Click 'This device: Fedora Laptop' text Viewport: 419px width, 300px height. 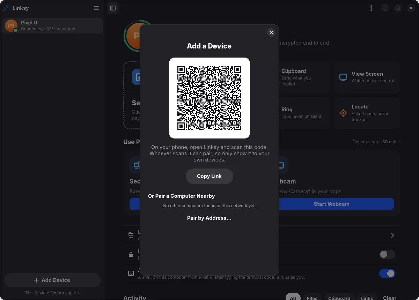[x=52, y=293]
